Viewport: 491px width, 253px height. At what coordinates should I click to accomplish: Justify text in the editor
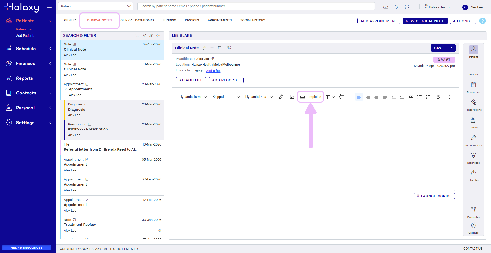click(x=385, y=97)
